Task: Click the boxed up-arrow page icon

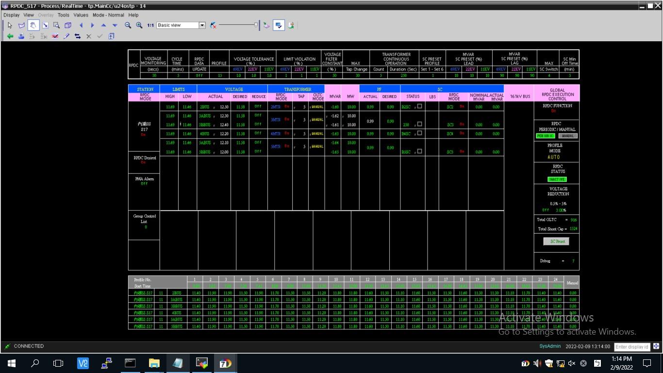Action: click(112, 36)
